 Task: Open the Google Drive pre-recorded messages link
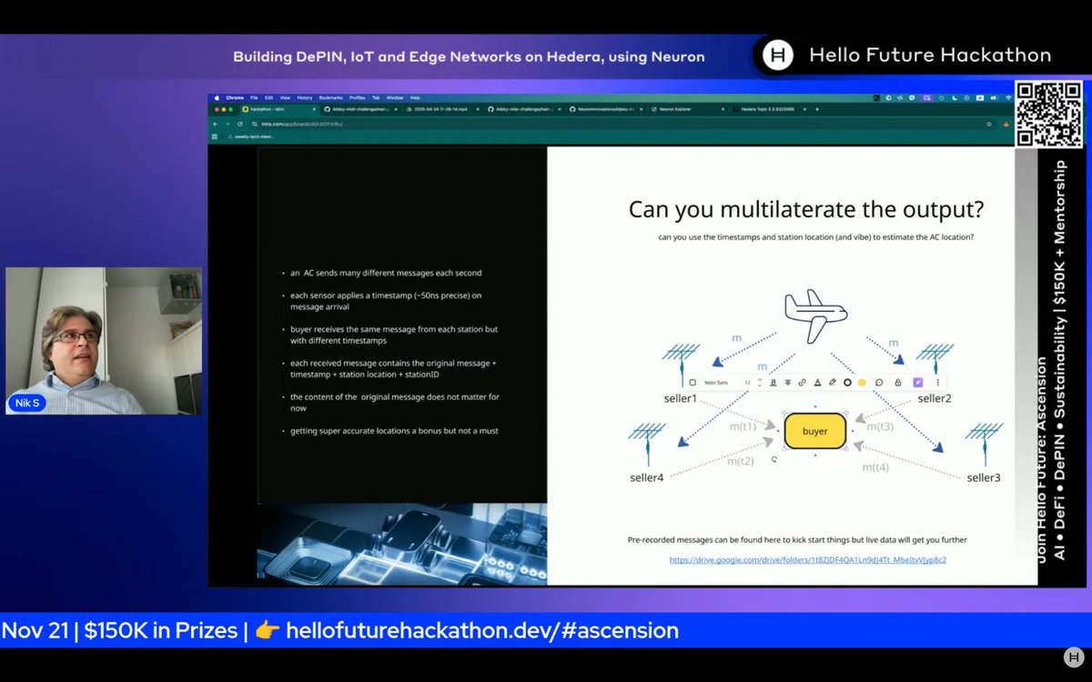coord(807,560)
